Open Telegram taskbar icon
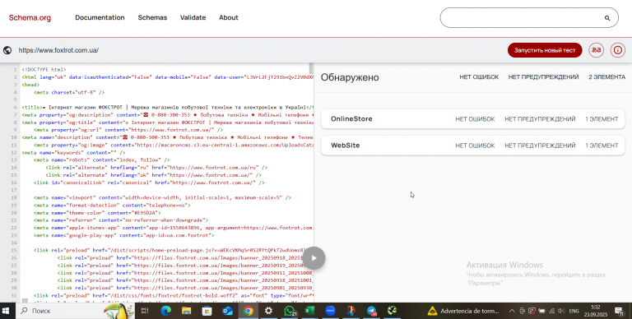Screen dimensions: 632x319 pos(372,311)
